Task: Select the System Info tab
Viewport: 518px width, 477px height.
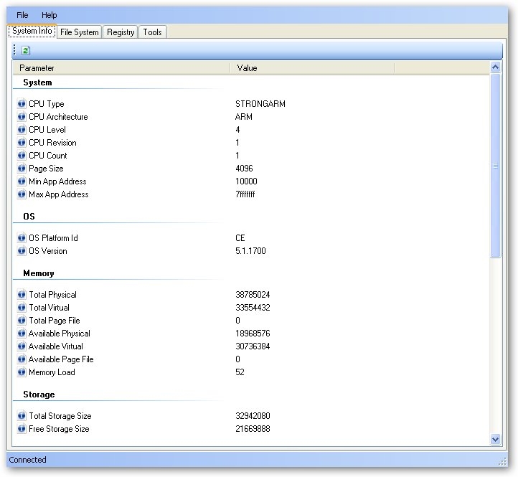Action: [x=32, y=31]
